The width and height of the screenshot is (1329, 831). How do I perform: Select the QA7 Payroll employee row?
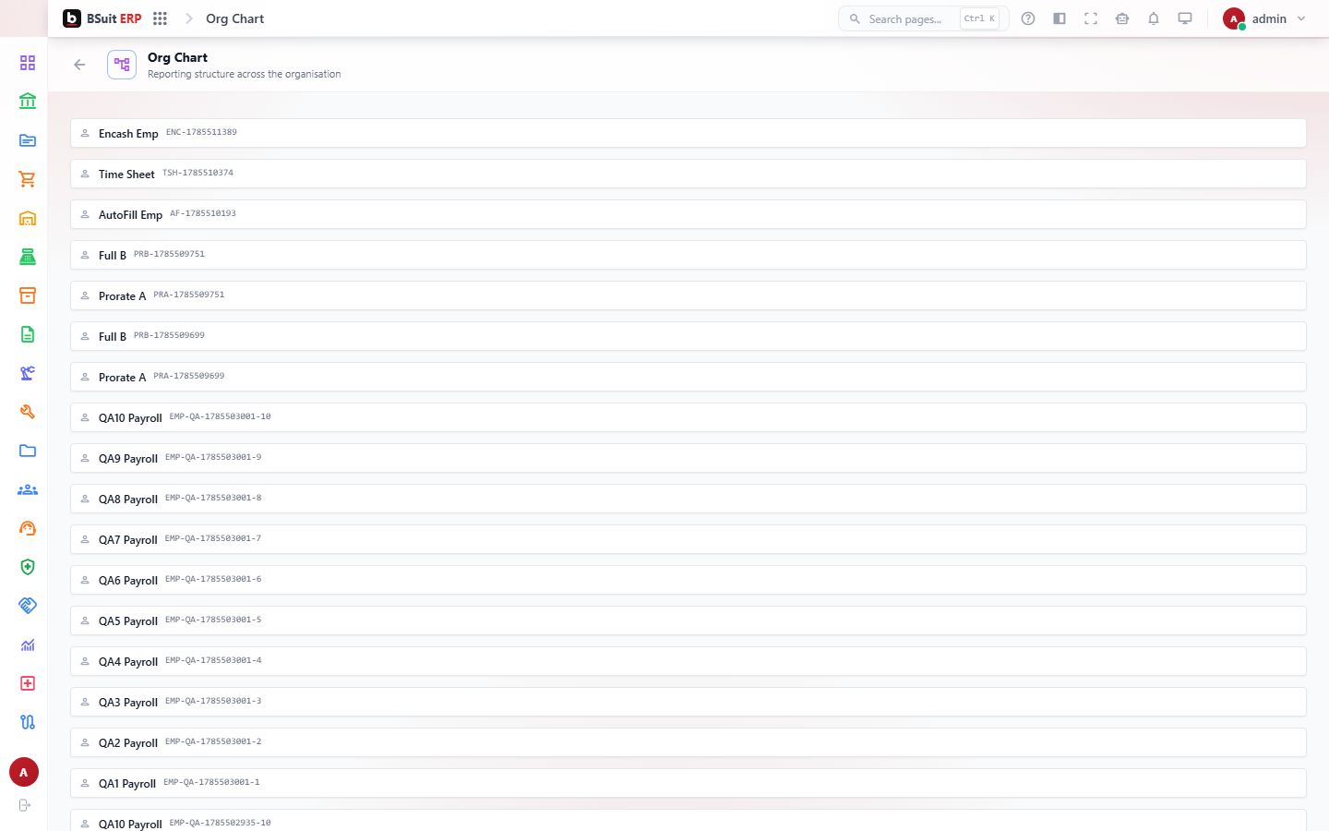[x=688, y=539]
